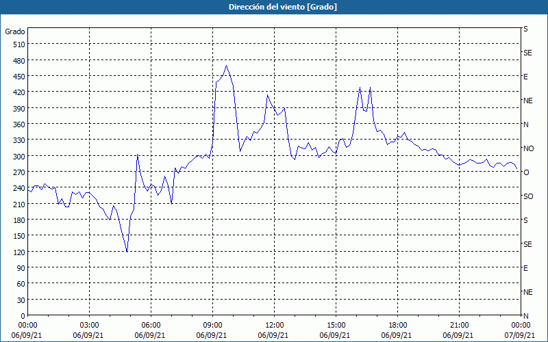The height and width of the screenshot is (342, 548).
Task: Click the chart title 'Dirección del viento [Grado]'
Action: pyautogui.click(x=283, y=7)
